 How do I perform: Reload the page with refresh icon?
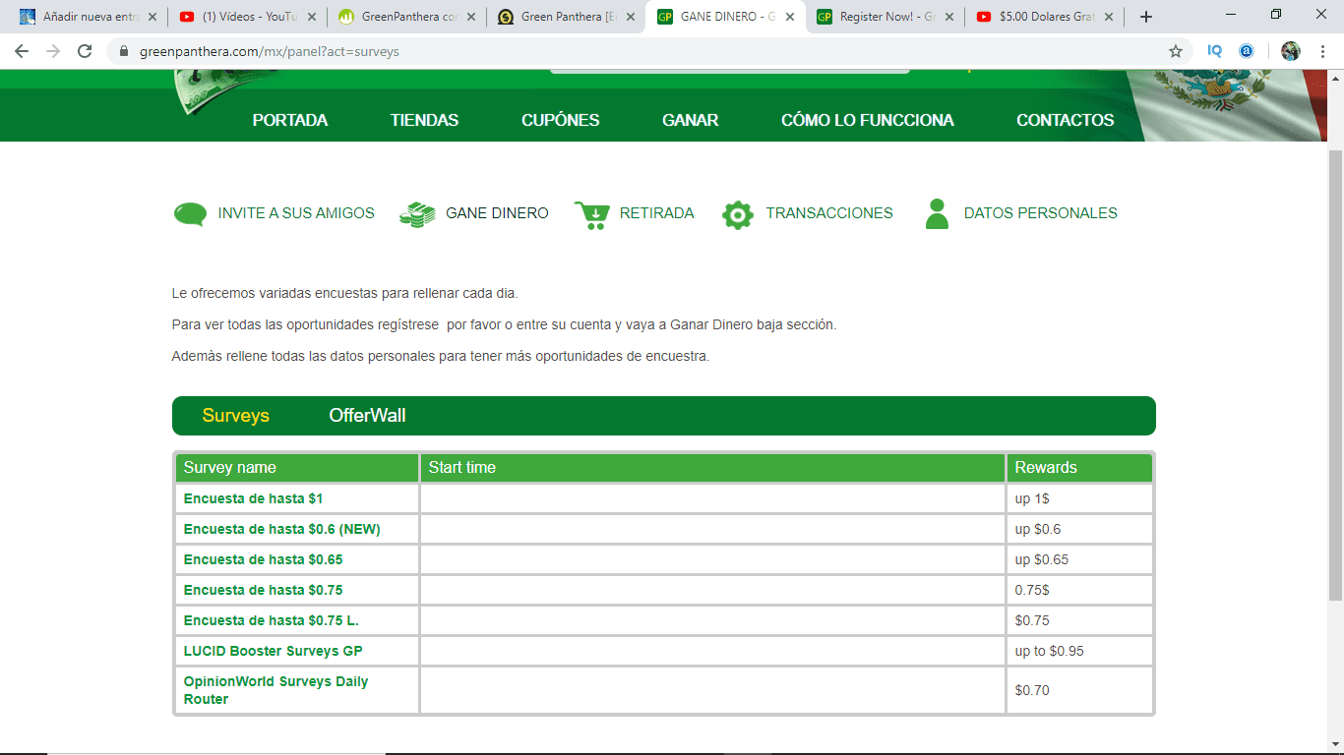tap(85, 51)
